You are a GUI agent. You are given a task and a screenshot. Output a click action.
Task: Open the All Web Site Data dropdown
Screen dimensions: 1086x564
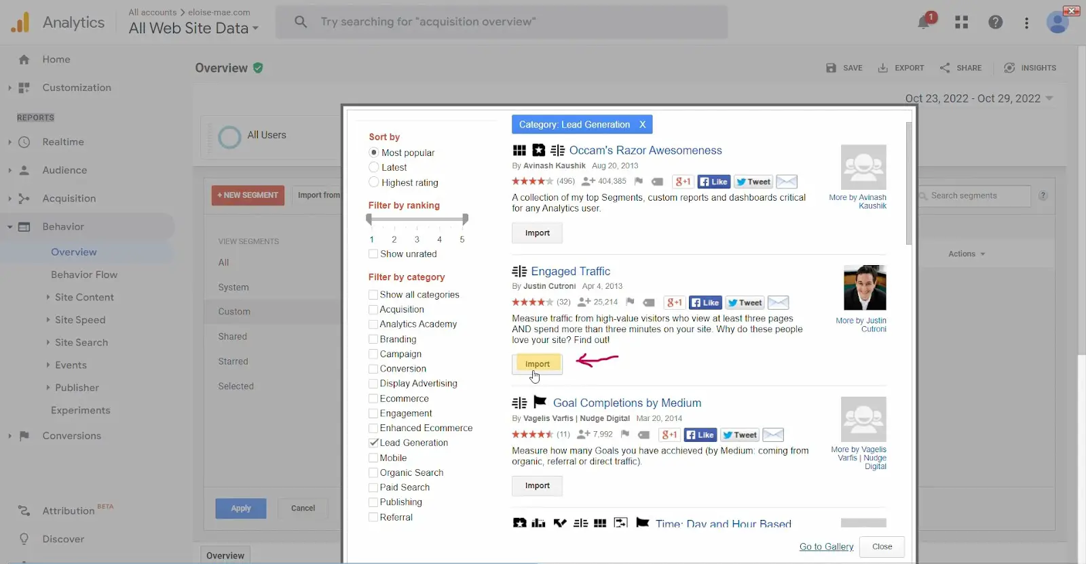[x=193, y=28]
